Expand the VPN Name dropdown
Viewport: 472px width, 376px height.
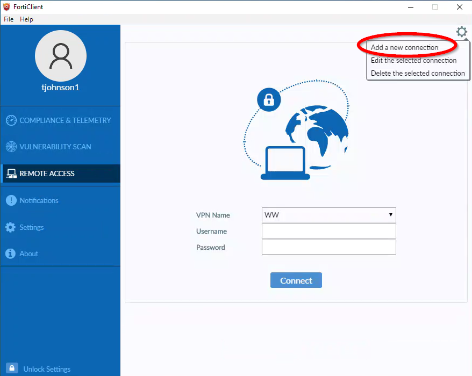point(328,215)
